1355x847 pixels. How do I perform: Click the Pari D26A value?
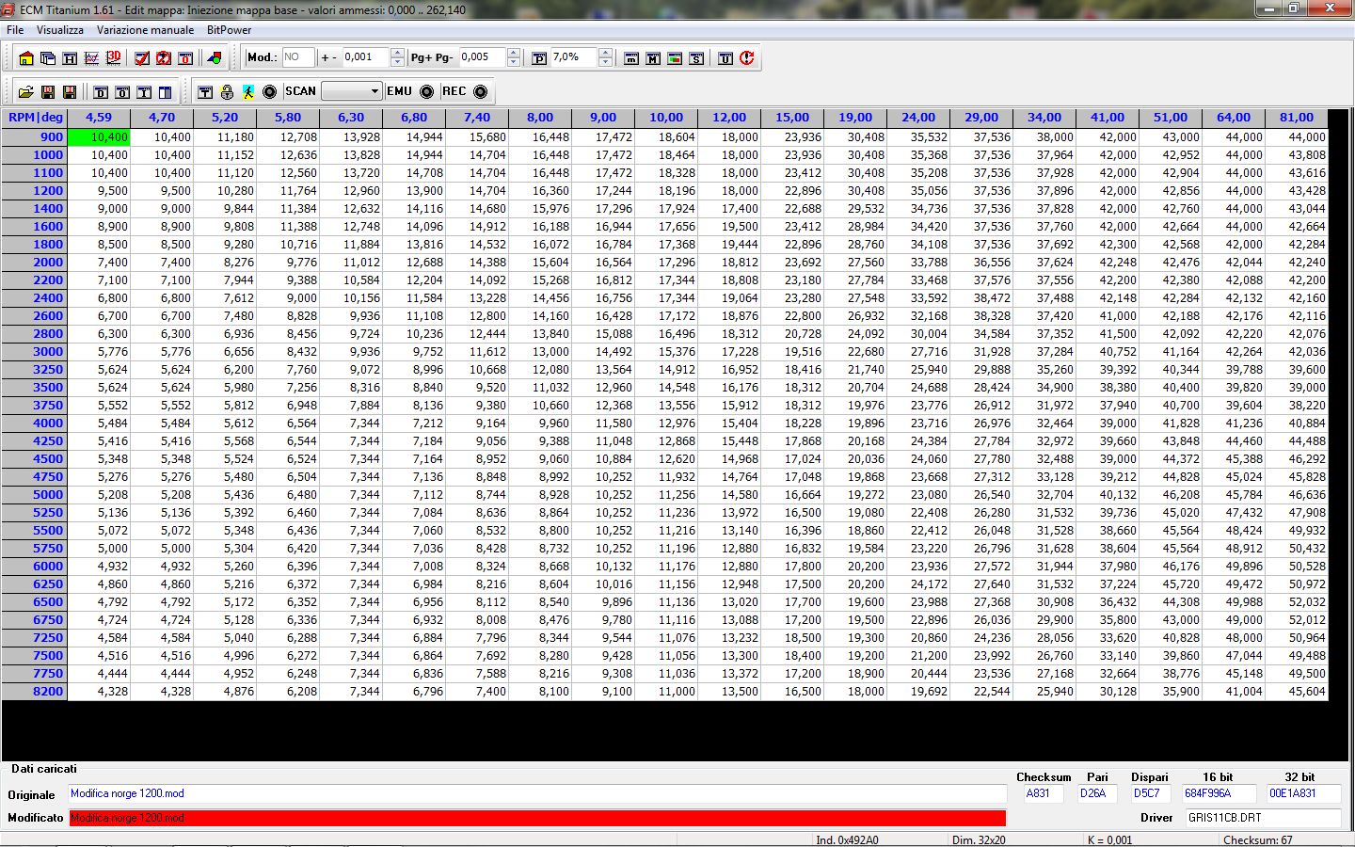pos(1097,794)
